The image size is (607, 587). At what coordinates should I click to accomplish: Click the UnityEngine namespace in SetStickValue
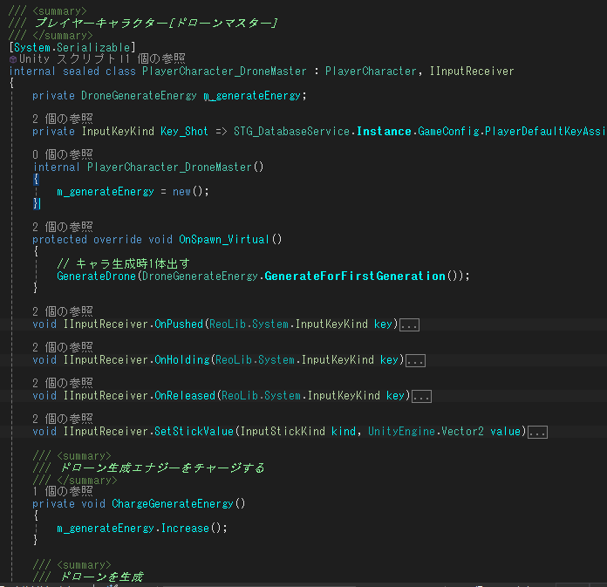pos(401,432)
